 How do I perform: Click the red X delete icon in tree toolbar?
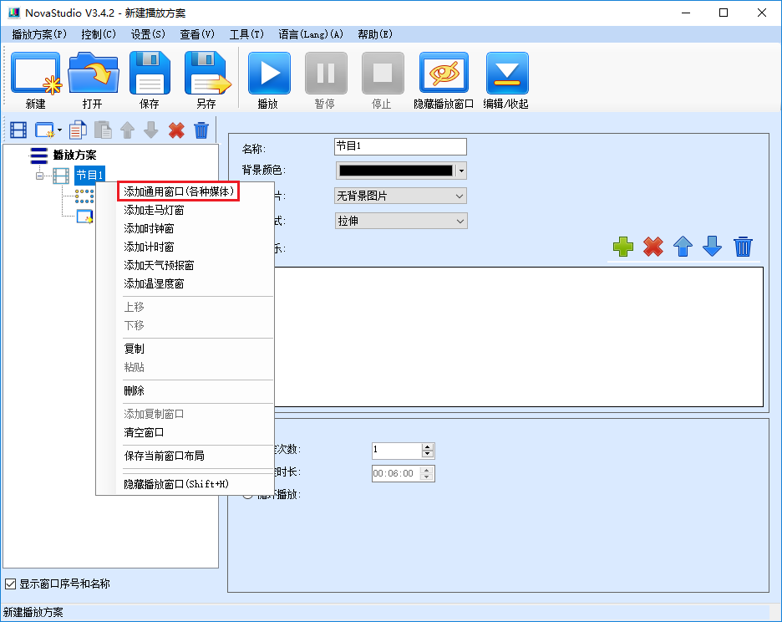[x=176, y=130]
